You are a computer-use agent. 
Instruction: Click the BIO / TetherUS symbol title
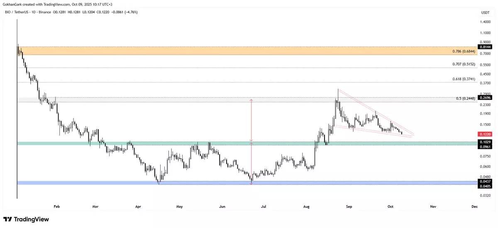tap(19, 12)
